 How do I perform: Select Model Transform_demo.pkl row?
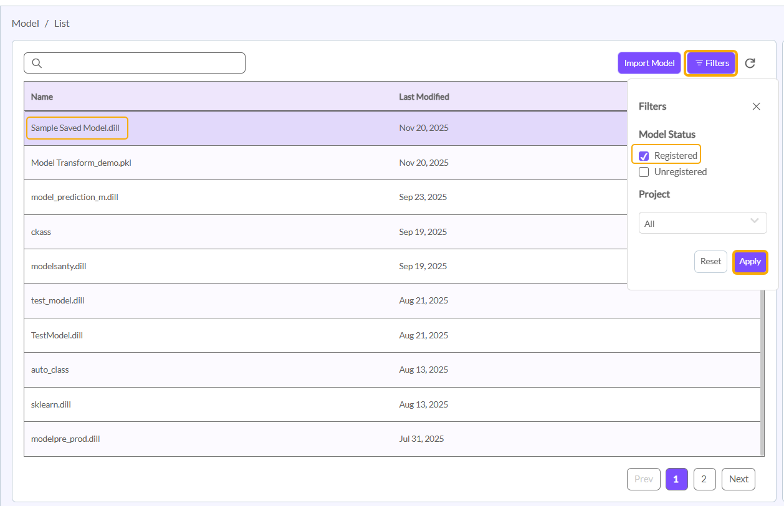pyautogui.click(x=81, y=163)
